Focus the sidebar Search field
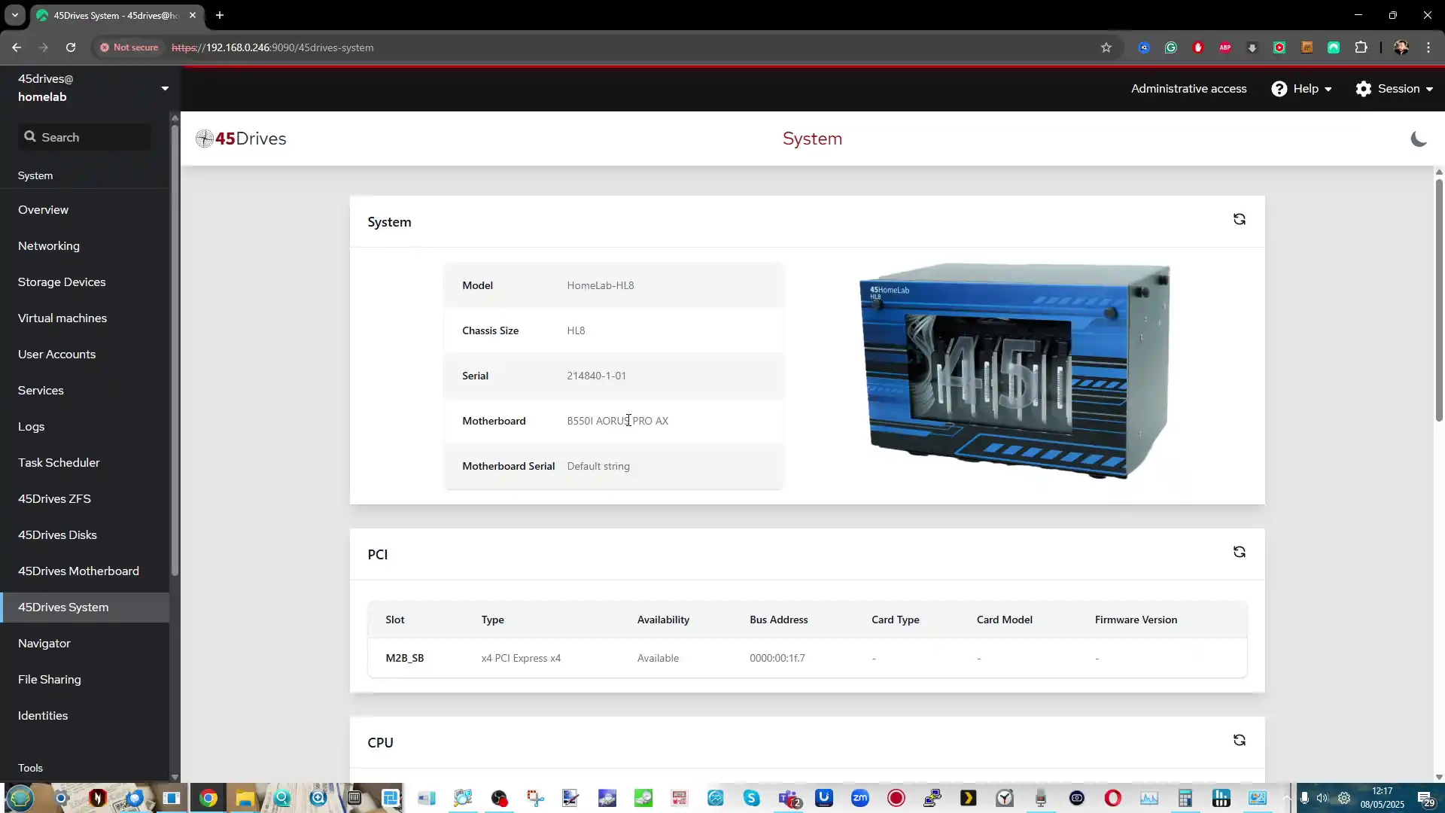Screen dimensions: 1445x813 [x=84, y=137]
